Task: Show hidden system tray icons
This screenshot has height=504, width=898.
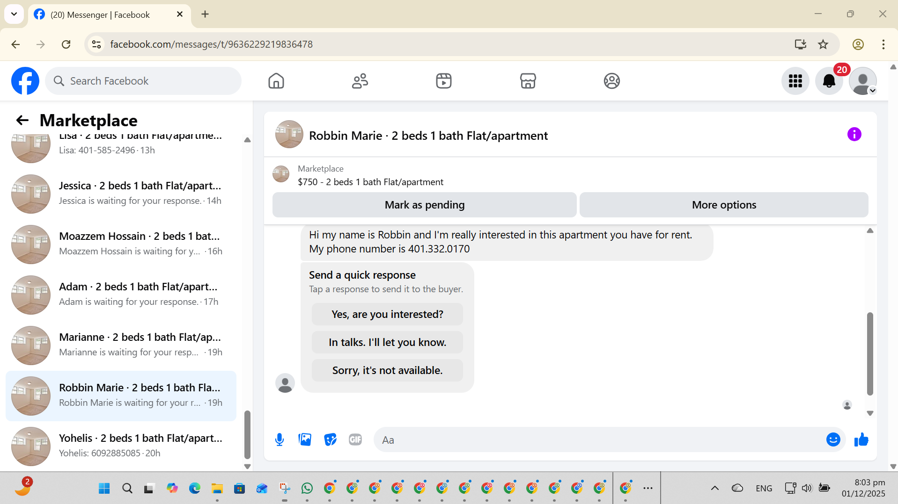Action: (714, 488)
